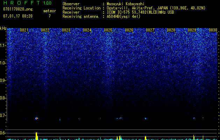
Task: Click the 0829 time marker
Action: click(192, 30)
